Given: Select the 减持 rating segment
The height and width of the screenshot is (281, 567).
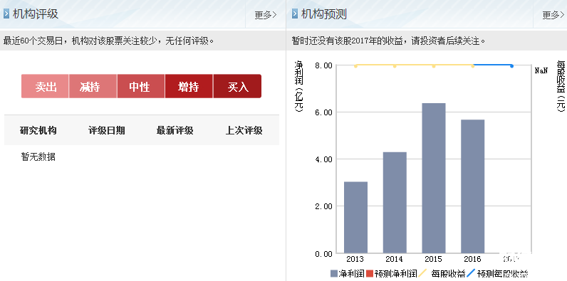Looking at the screenshot, I should click(93, 86).
